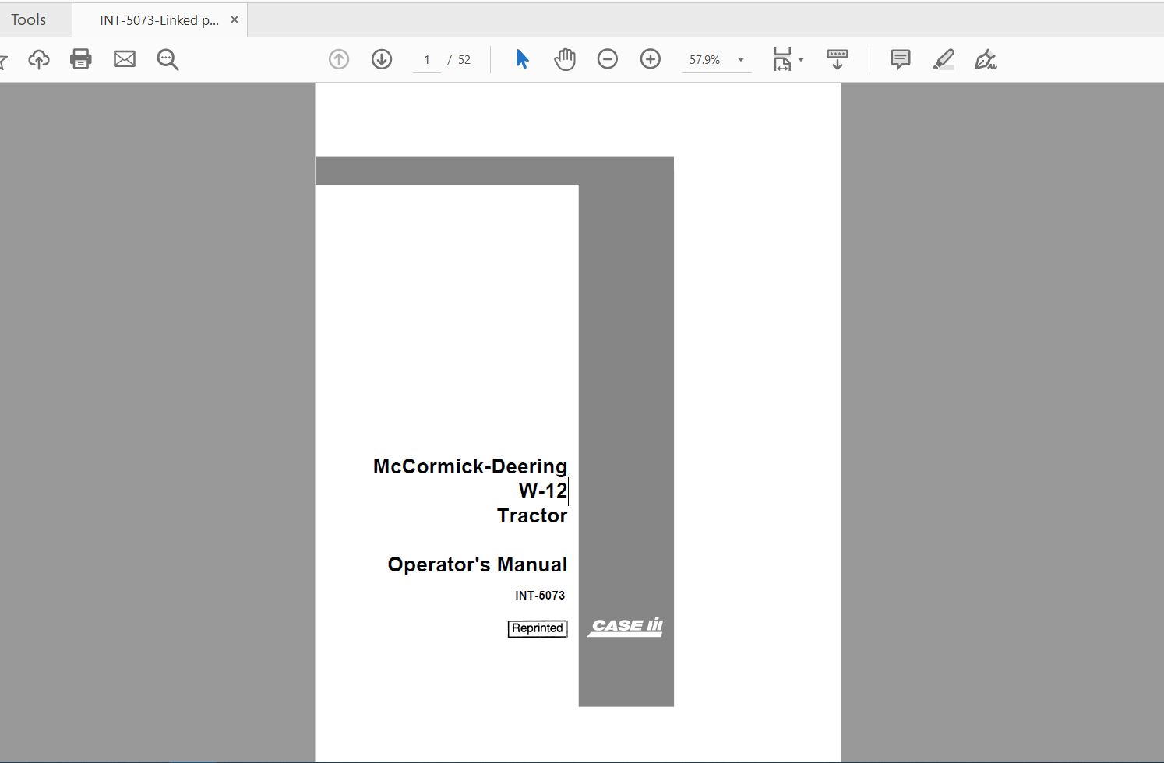Viewport: 1164px width, 763px height.
Task: Go to next page down arrow
Action: [x=382, y=59]
